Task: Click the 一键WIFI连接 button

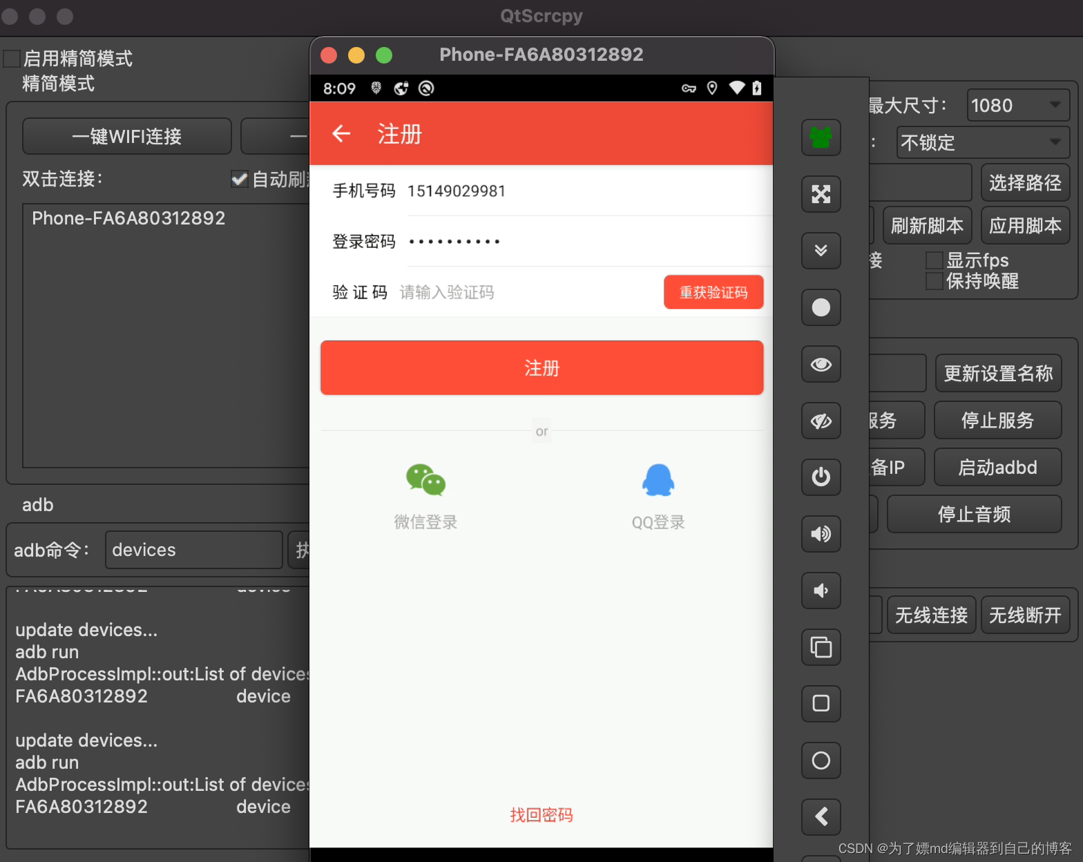Action: coord(127,136)
